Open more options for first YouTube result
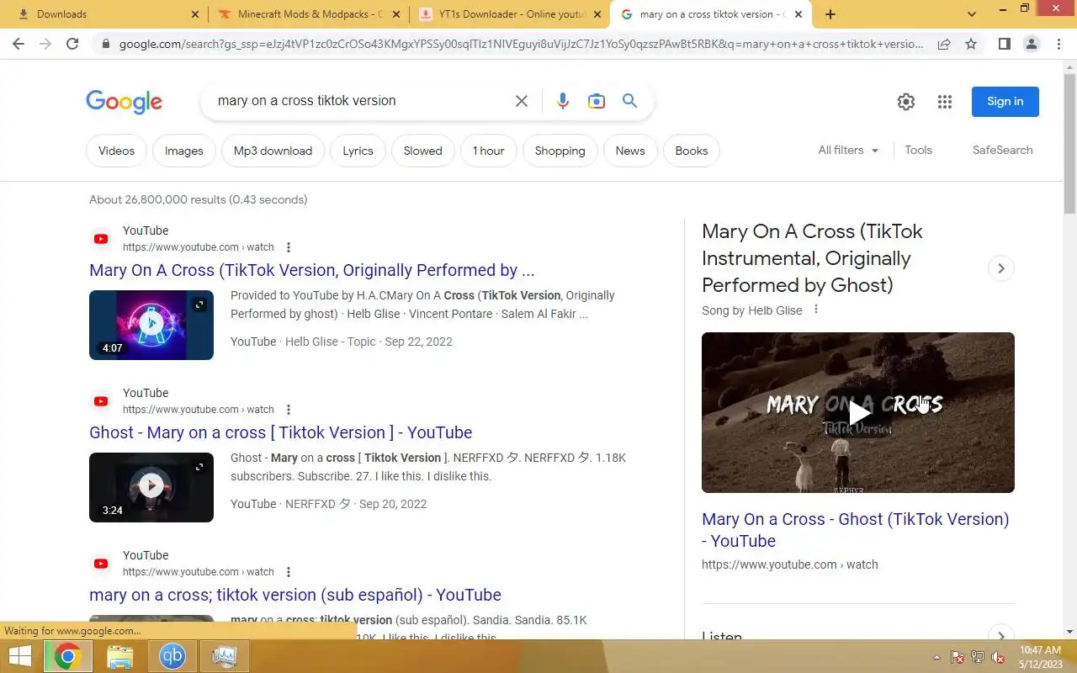Viewport: 1077px width, 673px height. click(289, 247)
